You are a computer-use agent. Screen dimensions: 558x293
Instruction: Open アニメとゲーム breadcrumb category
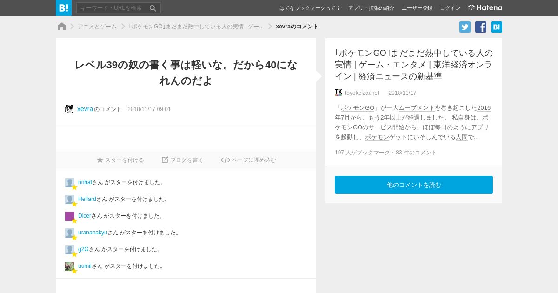coord(97,27)
